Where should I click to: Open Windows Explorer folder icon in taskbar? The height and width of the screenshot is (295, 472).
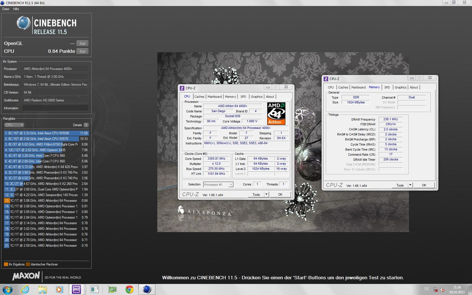42,289
